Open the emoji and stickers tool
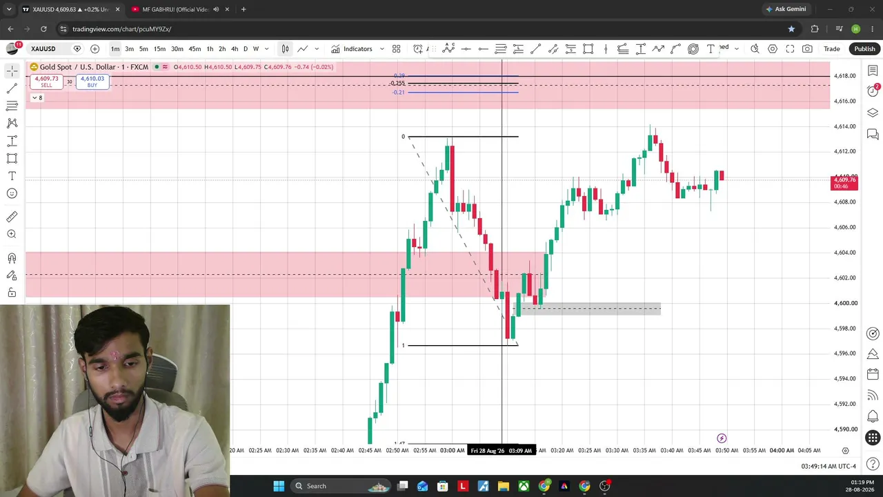This screenshot has width=883, height=497. click(x=12, y=193)
